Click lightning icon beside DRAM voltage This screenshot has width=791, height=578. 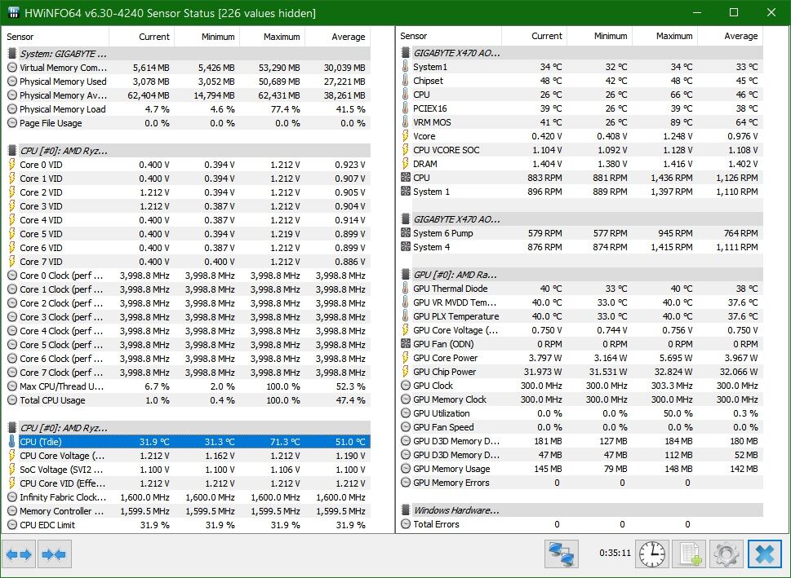pyautogui.click(x=405, y=164)
